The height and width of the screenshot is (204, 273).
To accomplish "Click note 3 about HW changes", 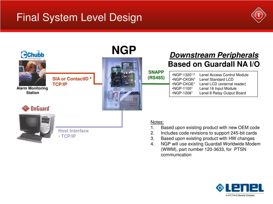I will click(203, 138).
